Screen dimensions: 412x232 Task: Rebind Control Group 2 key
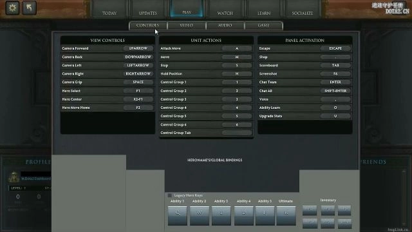click(237, 91)
